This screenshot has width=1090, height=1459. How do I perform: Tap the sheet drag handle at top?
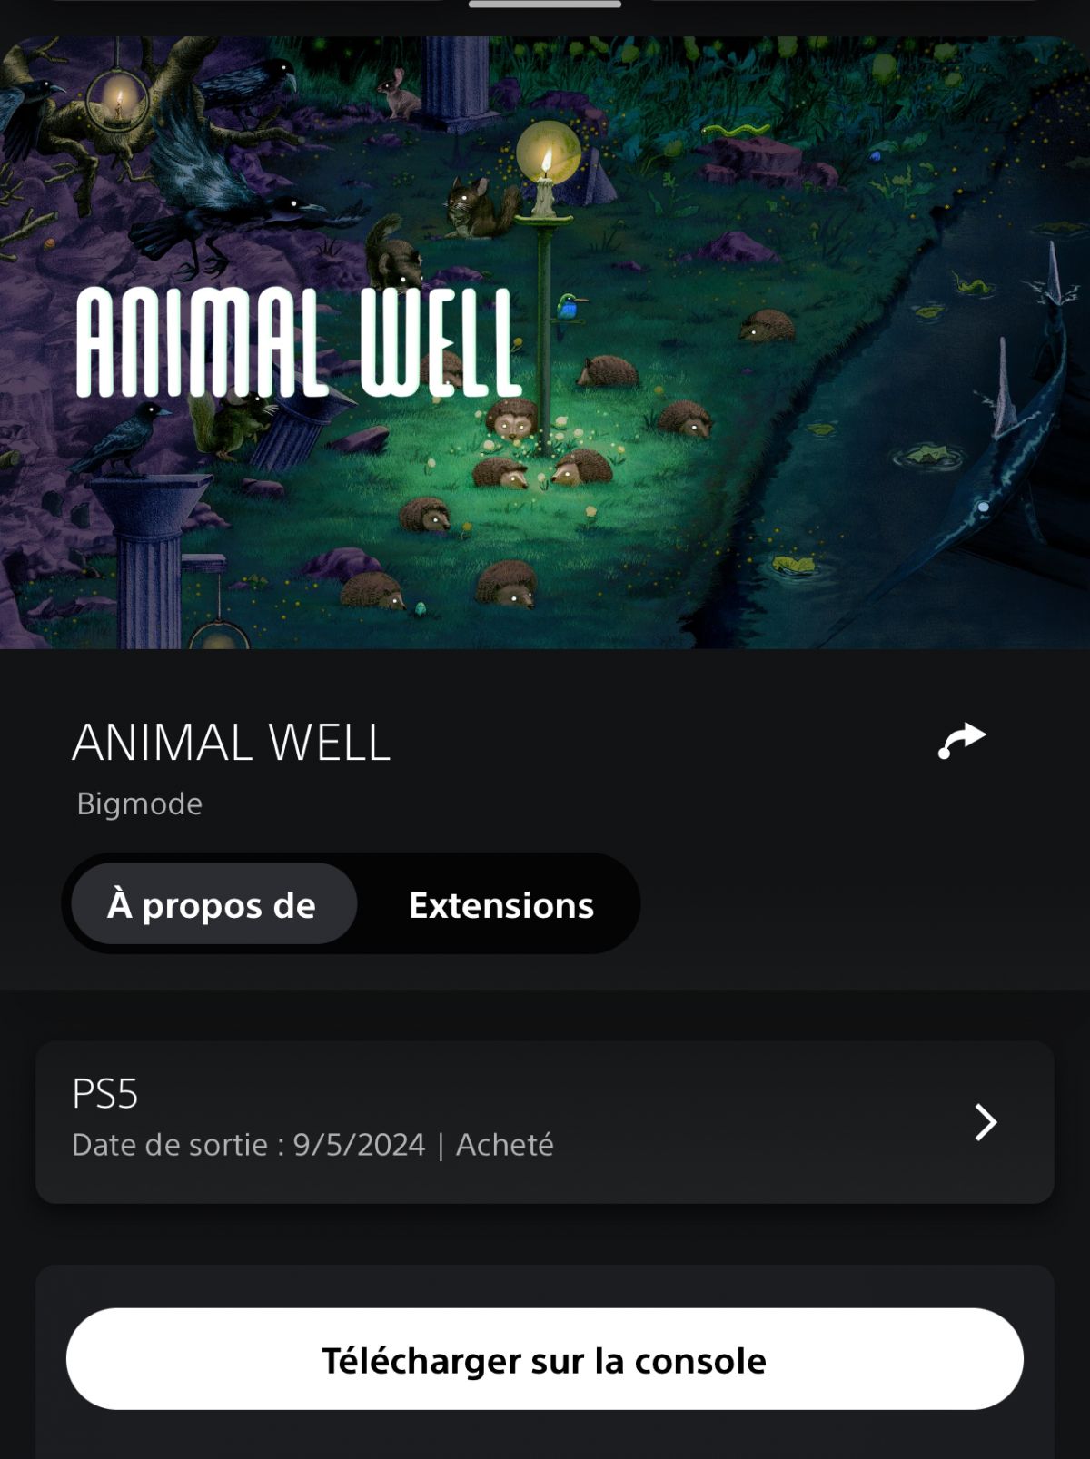pos(545,5)
